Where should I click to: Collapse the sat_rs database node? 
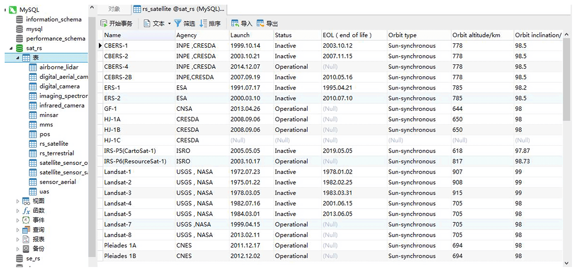(11, 48)
